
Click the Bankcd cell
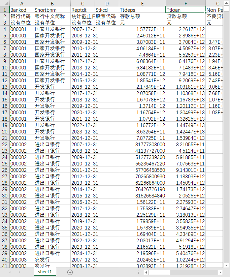click(22, 10)
